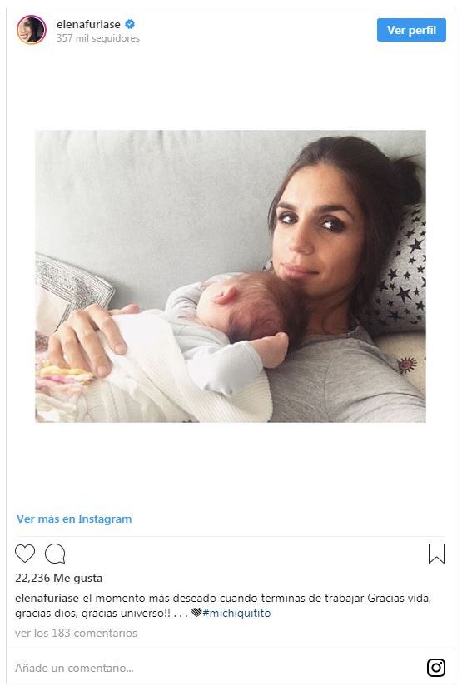View the 22,236 Me gusta likes list
The image size is (462, 691).
coord(58,578)
